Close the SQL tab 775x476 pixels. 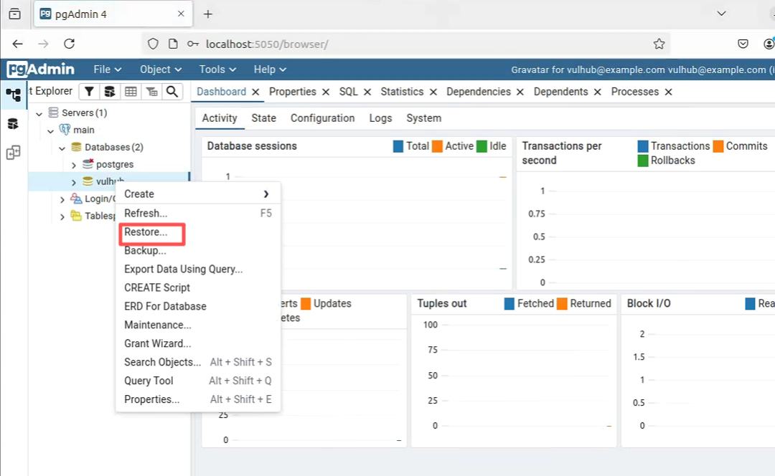coord(367,92)
